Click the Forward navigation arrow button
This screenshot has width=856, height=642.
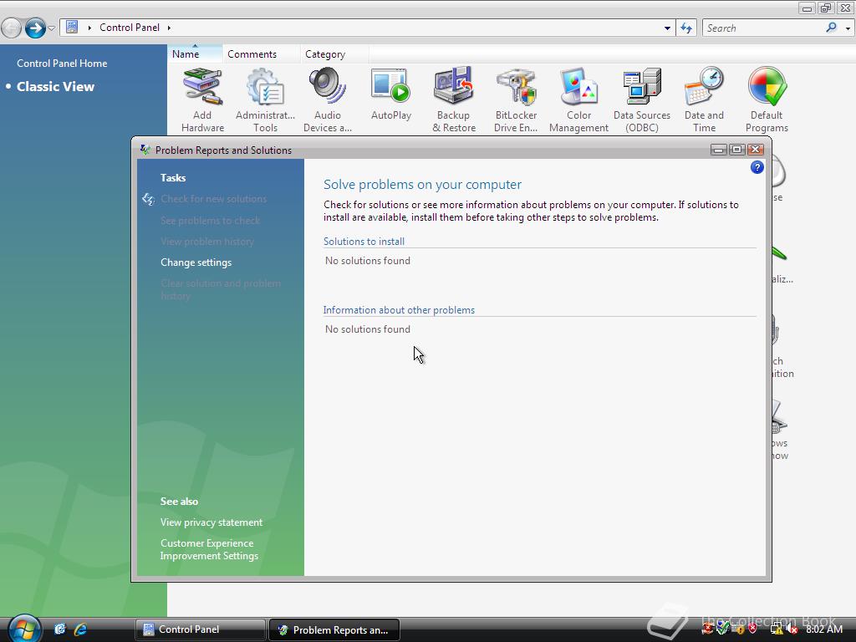(x=35, y=28)
